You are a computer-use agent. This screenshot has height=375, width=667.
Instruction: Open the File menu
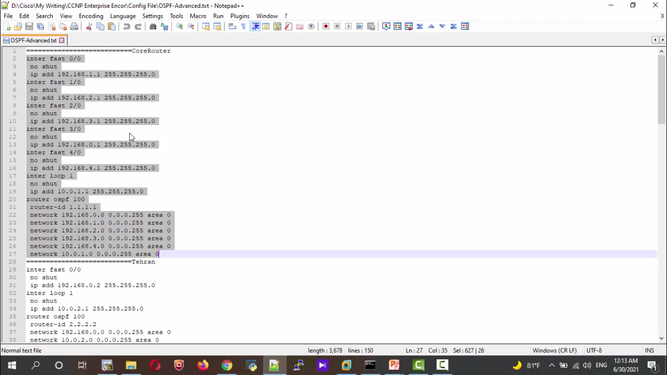8,16
